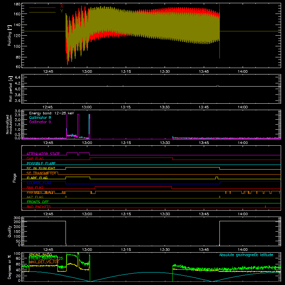Click the 14:00 tick label under pointing plot

pos(243,72)
